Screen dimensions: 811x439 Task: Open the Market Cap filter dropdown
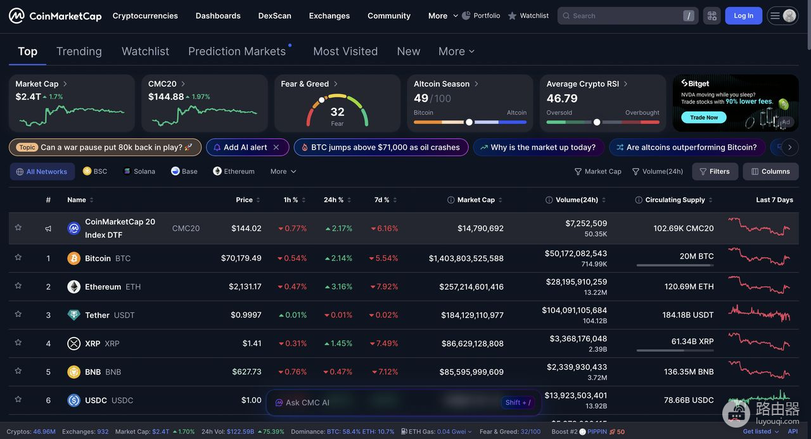[x=598, y=172]
